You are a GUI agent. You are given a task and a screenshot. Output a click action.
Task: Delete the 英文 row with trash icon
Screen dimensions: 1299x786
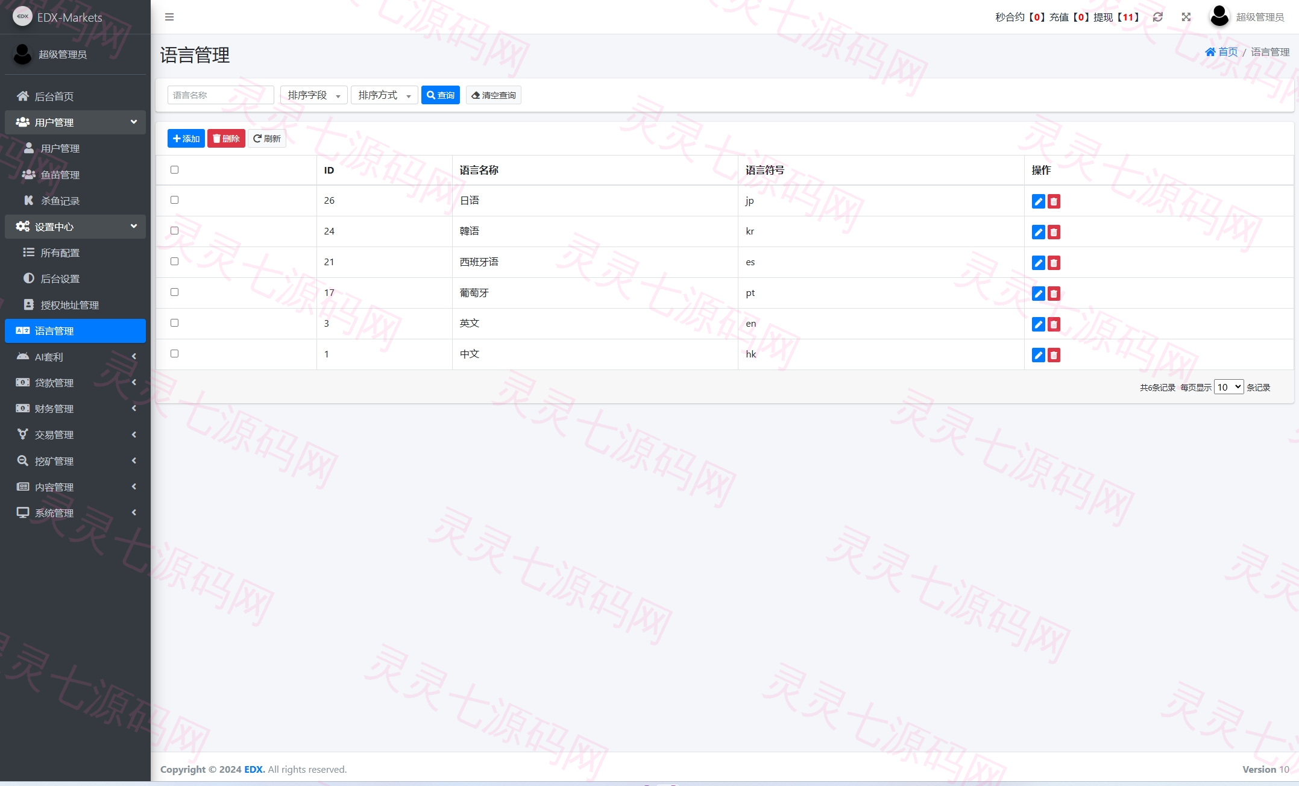pos(1054,324)
